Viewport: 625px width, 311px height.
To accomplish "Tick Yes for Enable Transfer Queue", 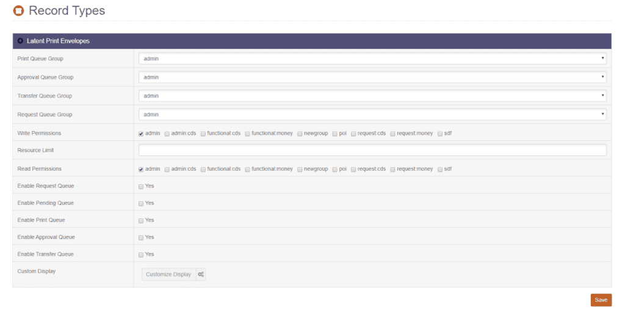I will (141, 255).
